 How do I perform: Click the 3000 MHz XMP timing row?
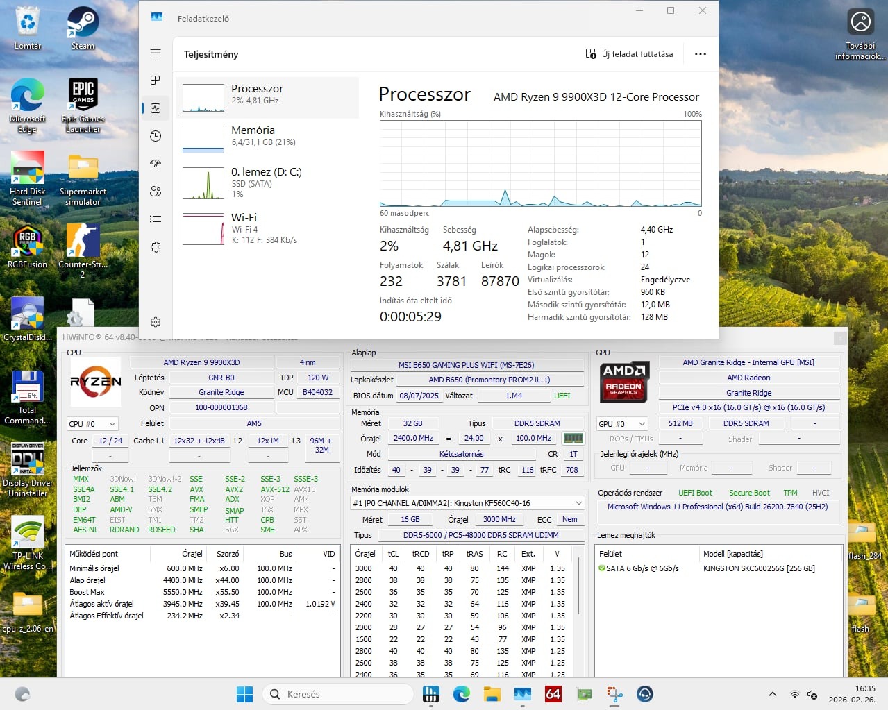(463, 568)
